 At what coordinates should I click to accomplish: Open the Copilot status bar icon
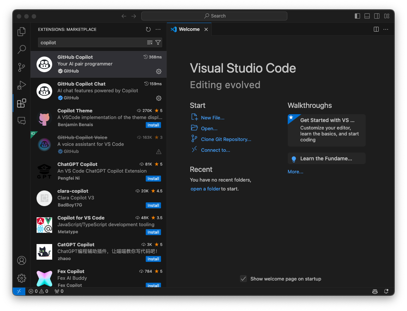(x=375, y=291)
